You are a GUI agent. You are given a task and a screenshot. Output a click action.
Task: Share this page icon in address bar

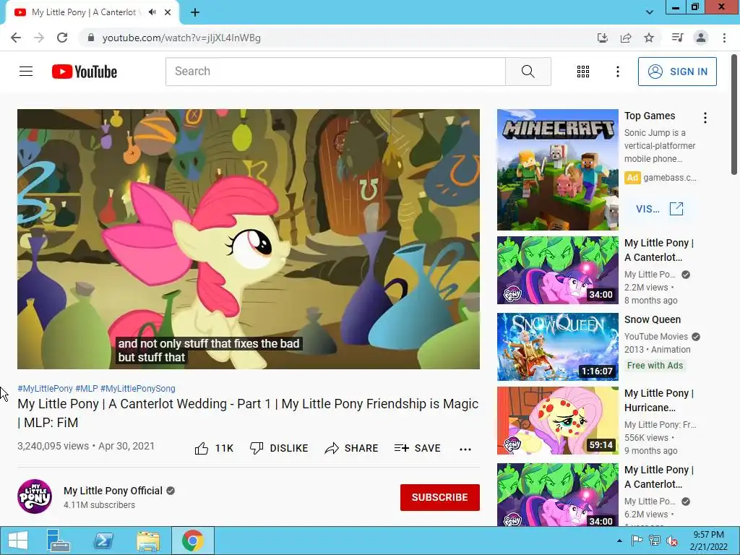click(x=626, y=38)
